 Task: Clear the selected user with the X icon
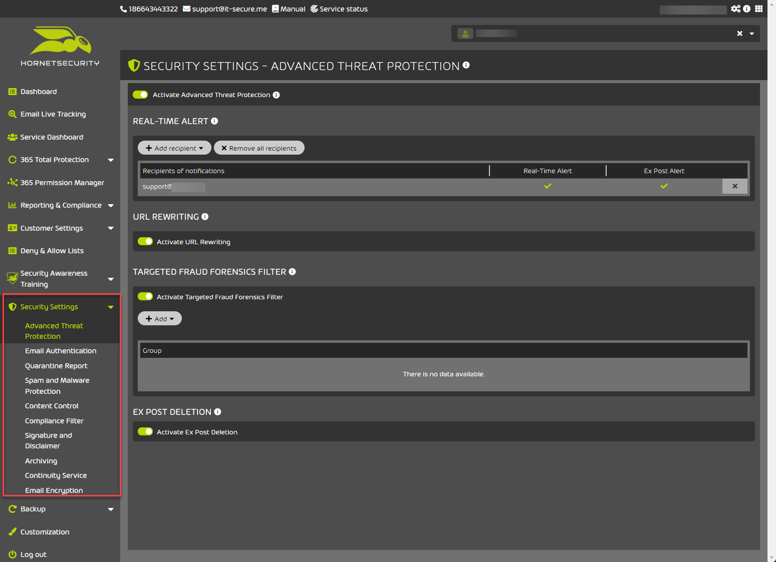coord(739,34)
